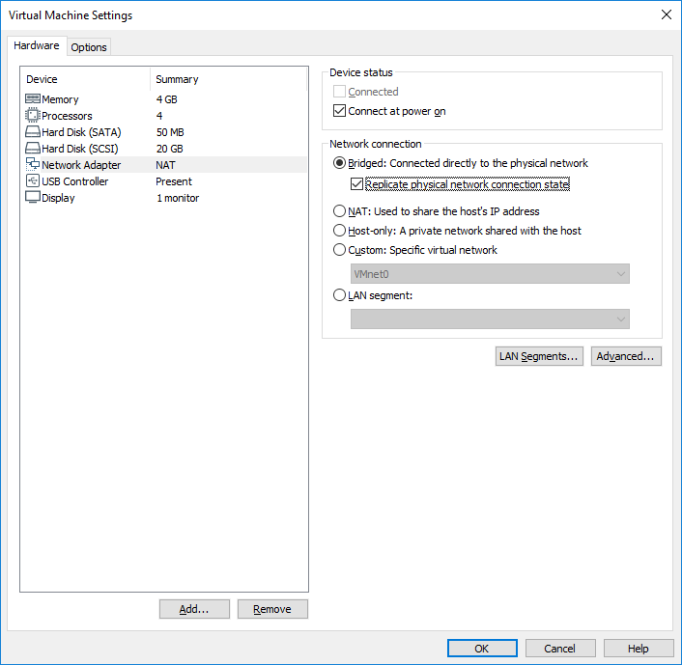Image resolution: width=682 pixels, height=665 pixels.
Task: Select the Hard Disk (SATA) drive icon
Action: coord(33,131)
